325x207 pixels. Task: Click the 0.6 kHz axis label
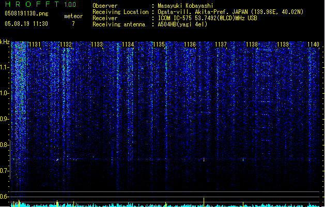4,197
